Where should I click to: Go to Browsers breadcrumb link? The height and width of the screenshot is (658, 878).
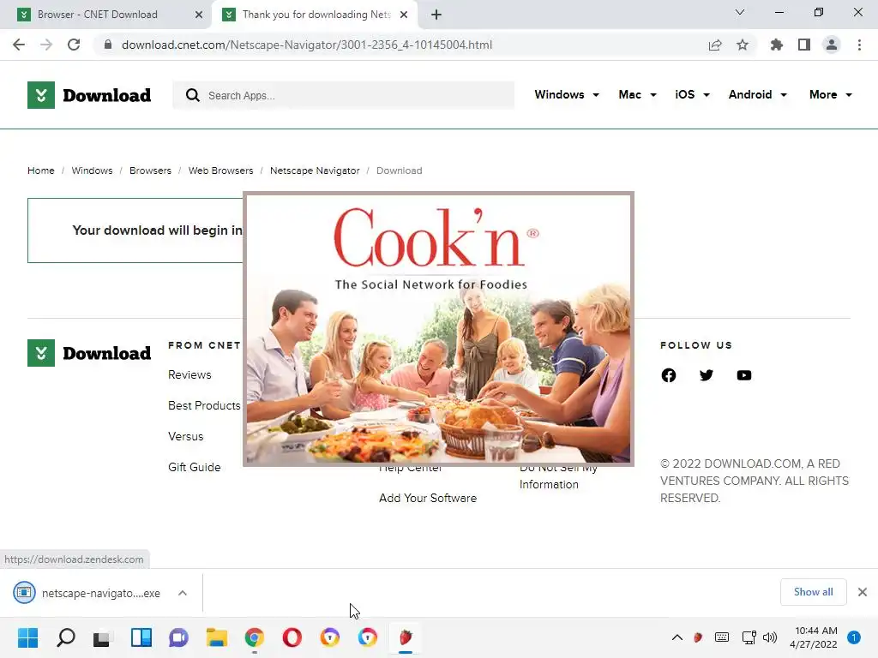(x=150, y=170)
